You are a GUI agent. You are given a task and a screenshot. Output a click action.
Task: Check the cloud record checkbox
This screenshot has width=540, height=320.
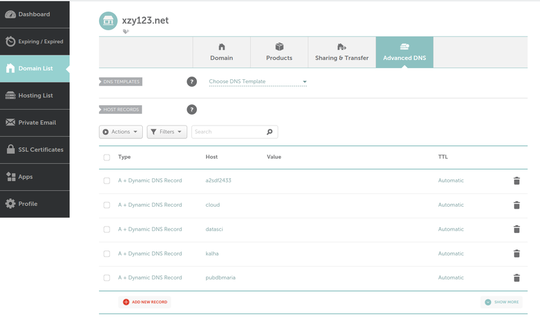(107, 205)
